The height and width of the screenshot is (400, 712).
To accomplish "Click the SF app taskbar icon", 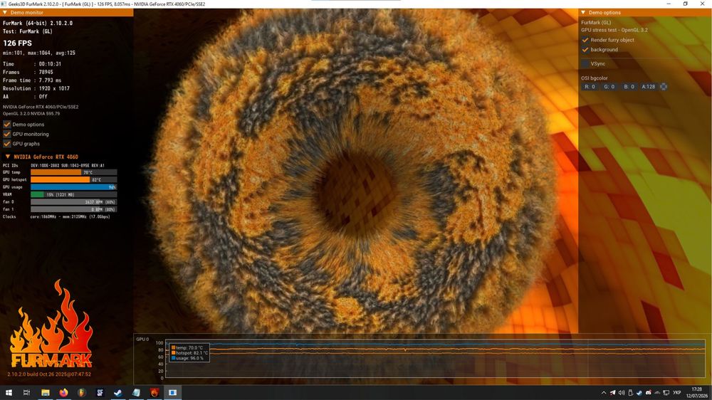I will coord(100,393).
